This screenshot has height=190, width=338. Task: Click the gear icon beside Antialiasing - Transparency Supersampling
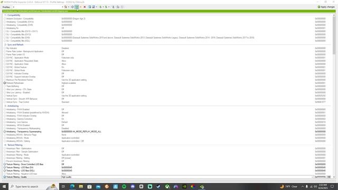click(5, 131)
